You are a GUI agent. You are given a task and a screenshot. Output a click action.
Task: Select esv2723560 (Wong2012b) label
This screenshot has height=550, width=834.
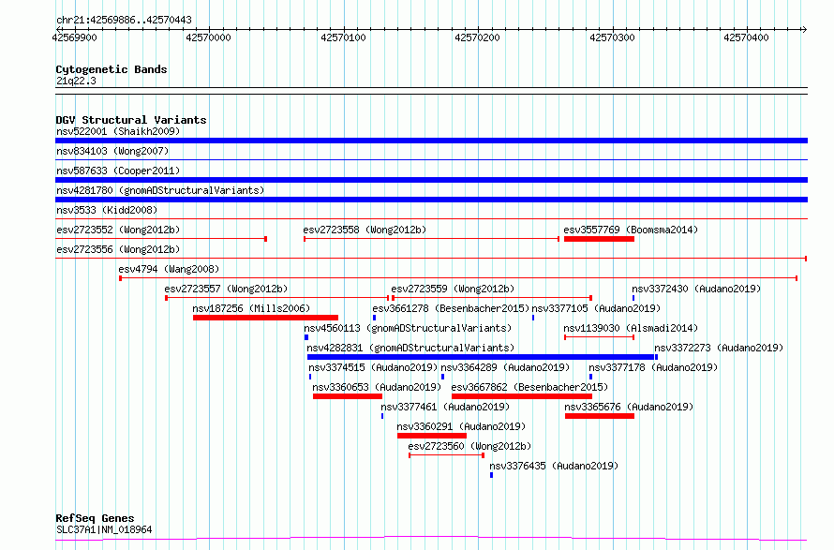469,446
